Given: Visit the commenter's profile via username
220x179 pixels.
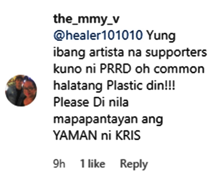Looking at the screenshot, I should (x=87, y=19).
